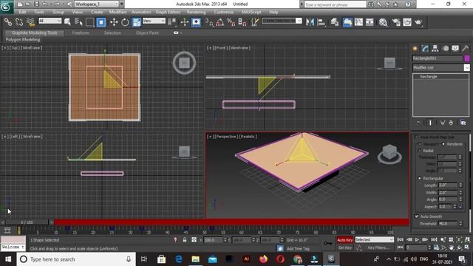
Task: Toggle the 3D Snaps icon
Action: pyautogui.click(x=208, y=22)
